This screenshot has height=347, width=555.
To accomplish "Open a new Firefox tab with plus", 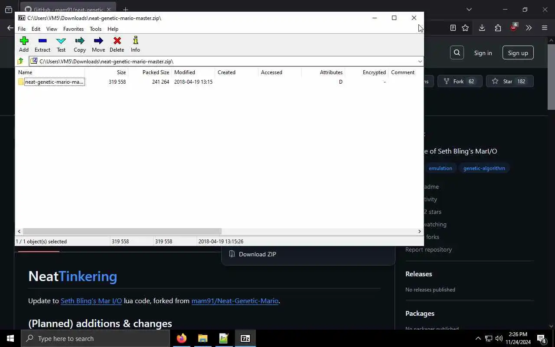I will (x=125, y=10).
